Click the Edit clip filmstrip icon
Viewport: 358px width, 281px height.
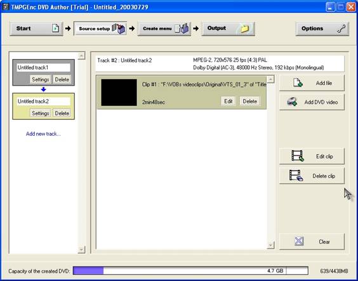click(x=298, y=156)
